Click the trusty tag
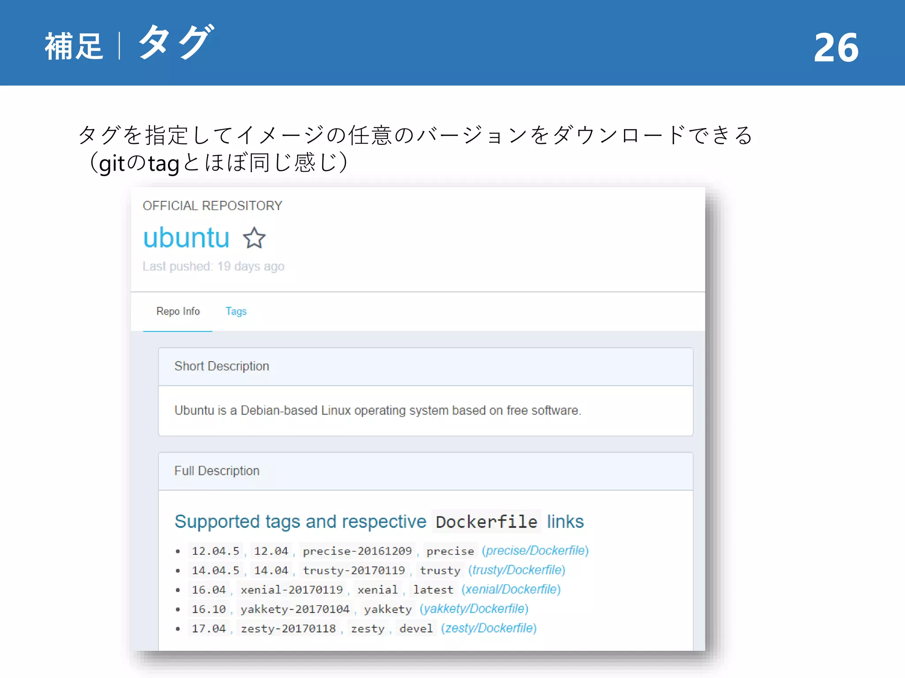Screen dimensions: 905x678 point(440,570)
